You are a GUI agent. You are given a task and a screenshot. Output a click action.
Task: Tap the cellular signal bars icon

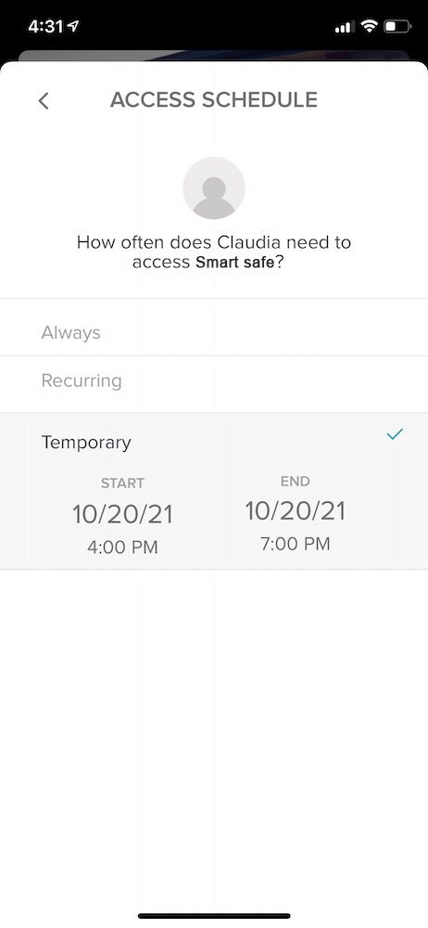coord(344,27)
